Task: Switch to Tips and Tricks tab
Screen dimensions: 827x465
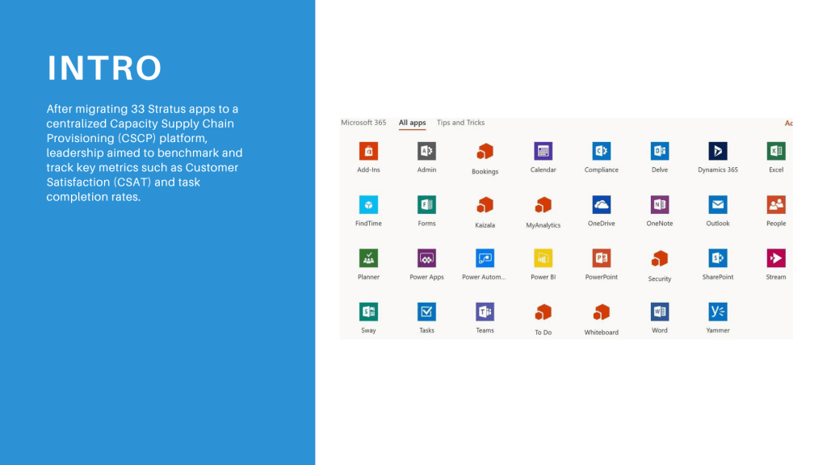Action: [x=460, y=123]
